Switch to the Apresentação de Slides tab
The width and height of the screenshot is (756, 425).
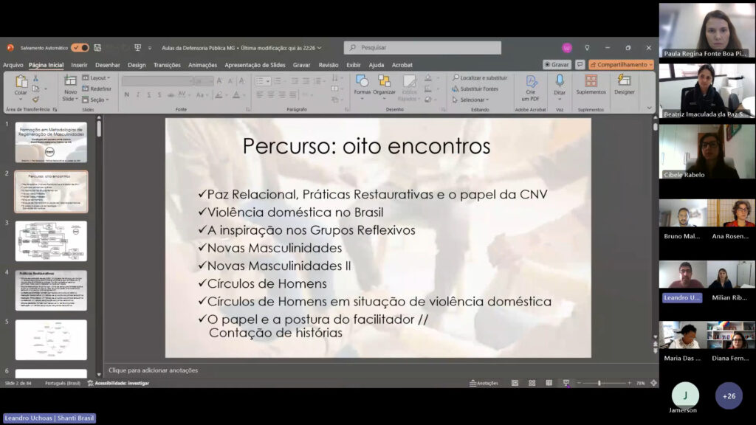tap(255, 65)
